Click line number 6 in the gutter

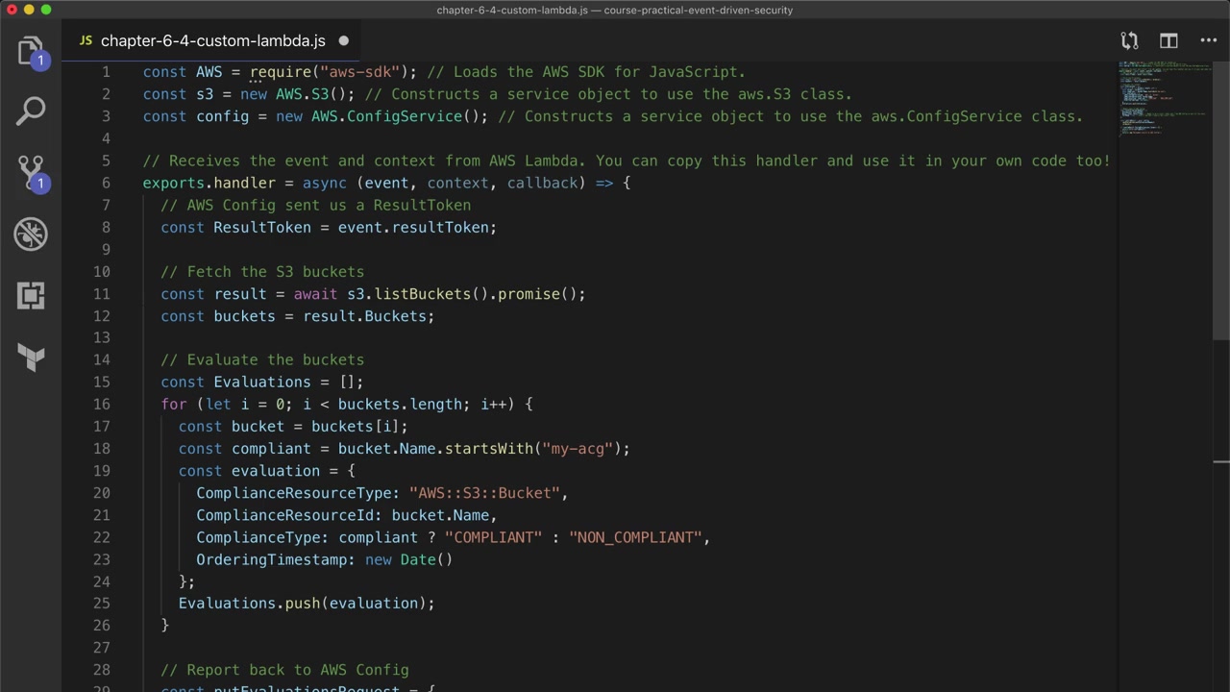pos(106,183)
